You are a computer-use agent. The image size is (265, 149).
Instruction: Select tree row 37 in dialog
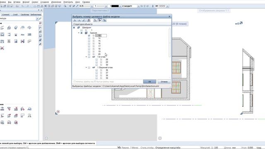click(x=107, y=73)
